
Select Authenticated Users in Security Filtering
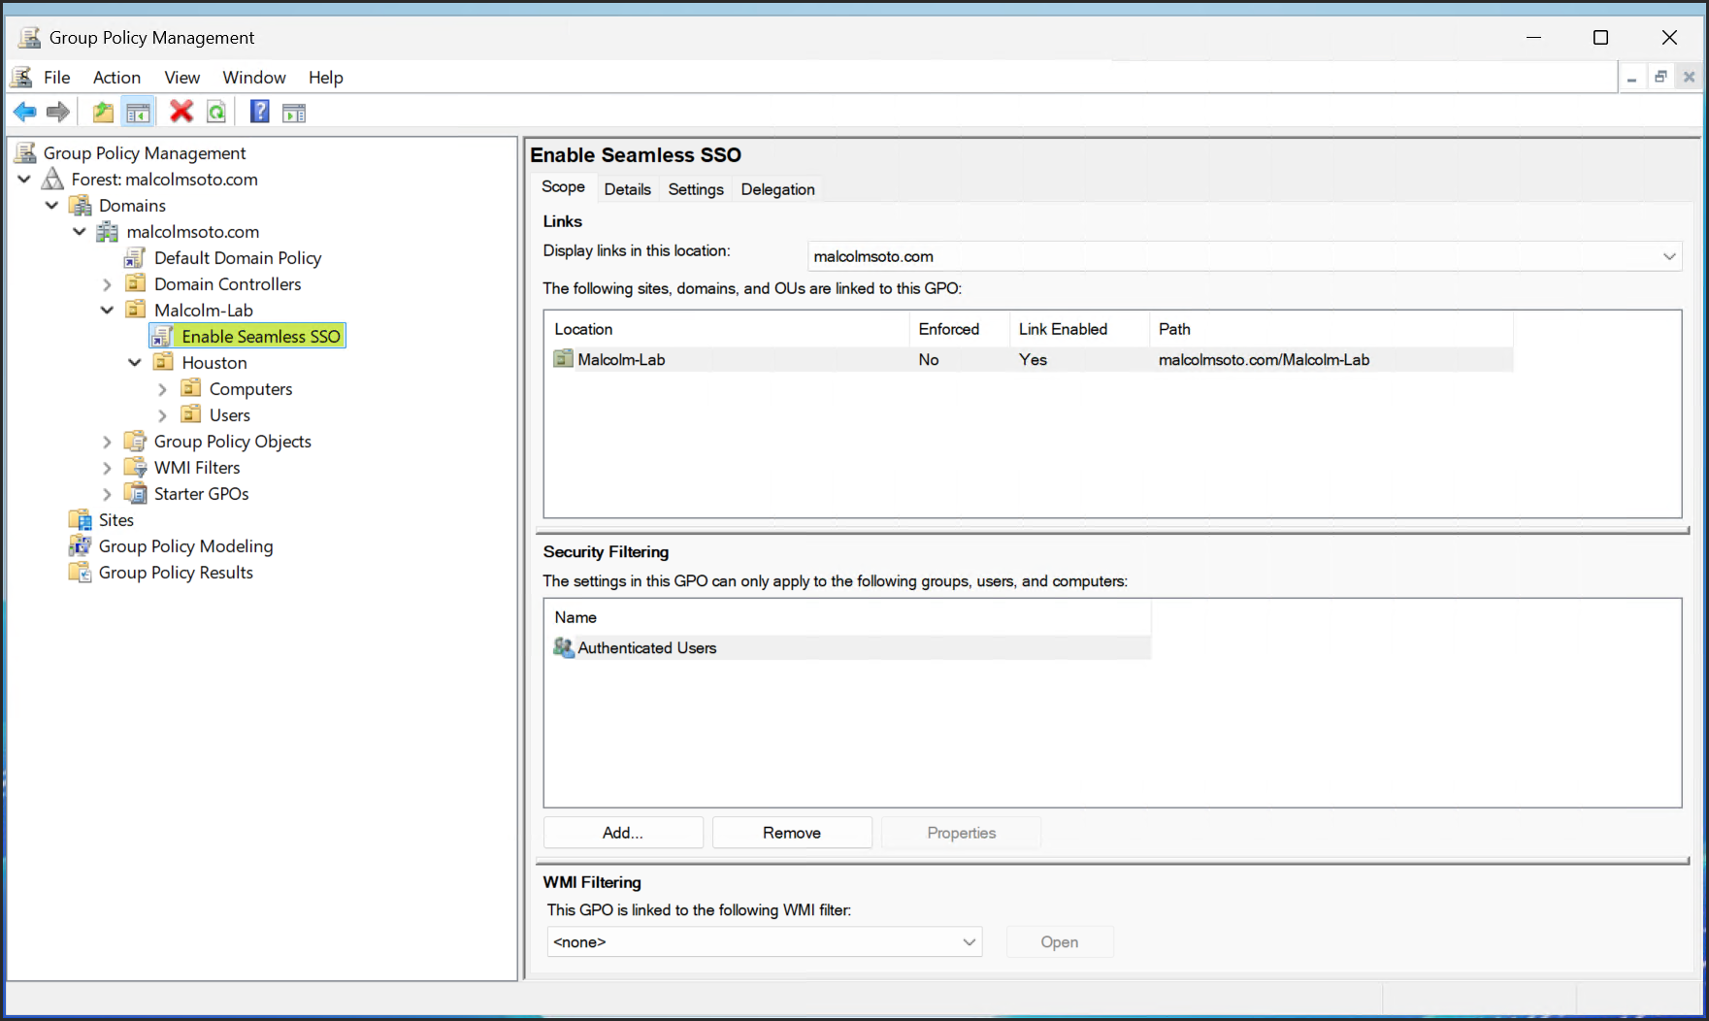click(646, 648)
